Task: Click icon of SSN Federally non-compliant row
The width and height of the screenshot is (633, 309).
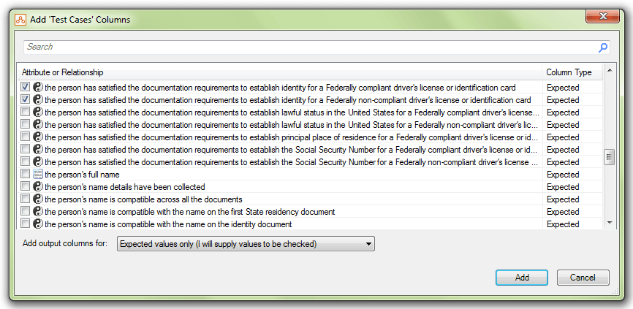Action: pos(38,162)
